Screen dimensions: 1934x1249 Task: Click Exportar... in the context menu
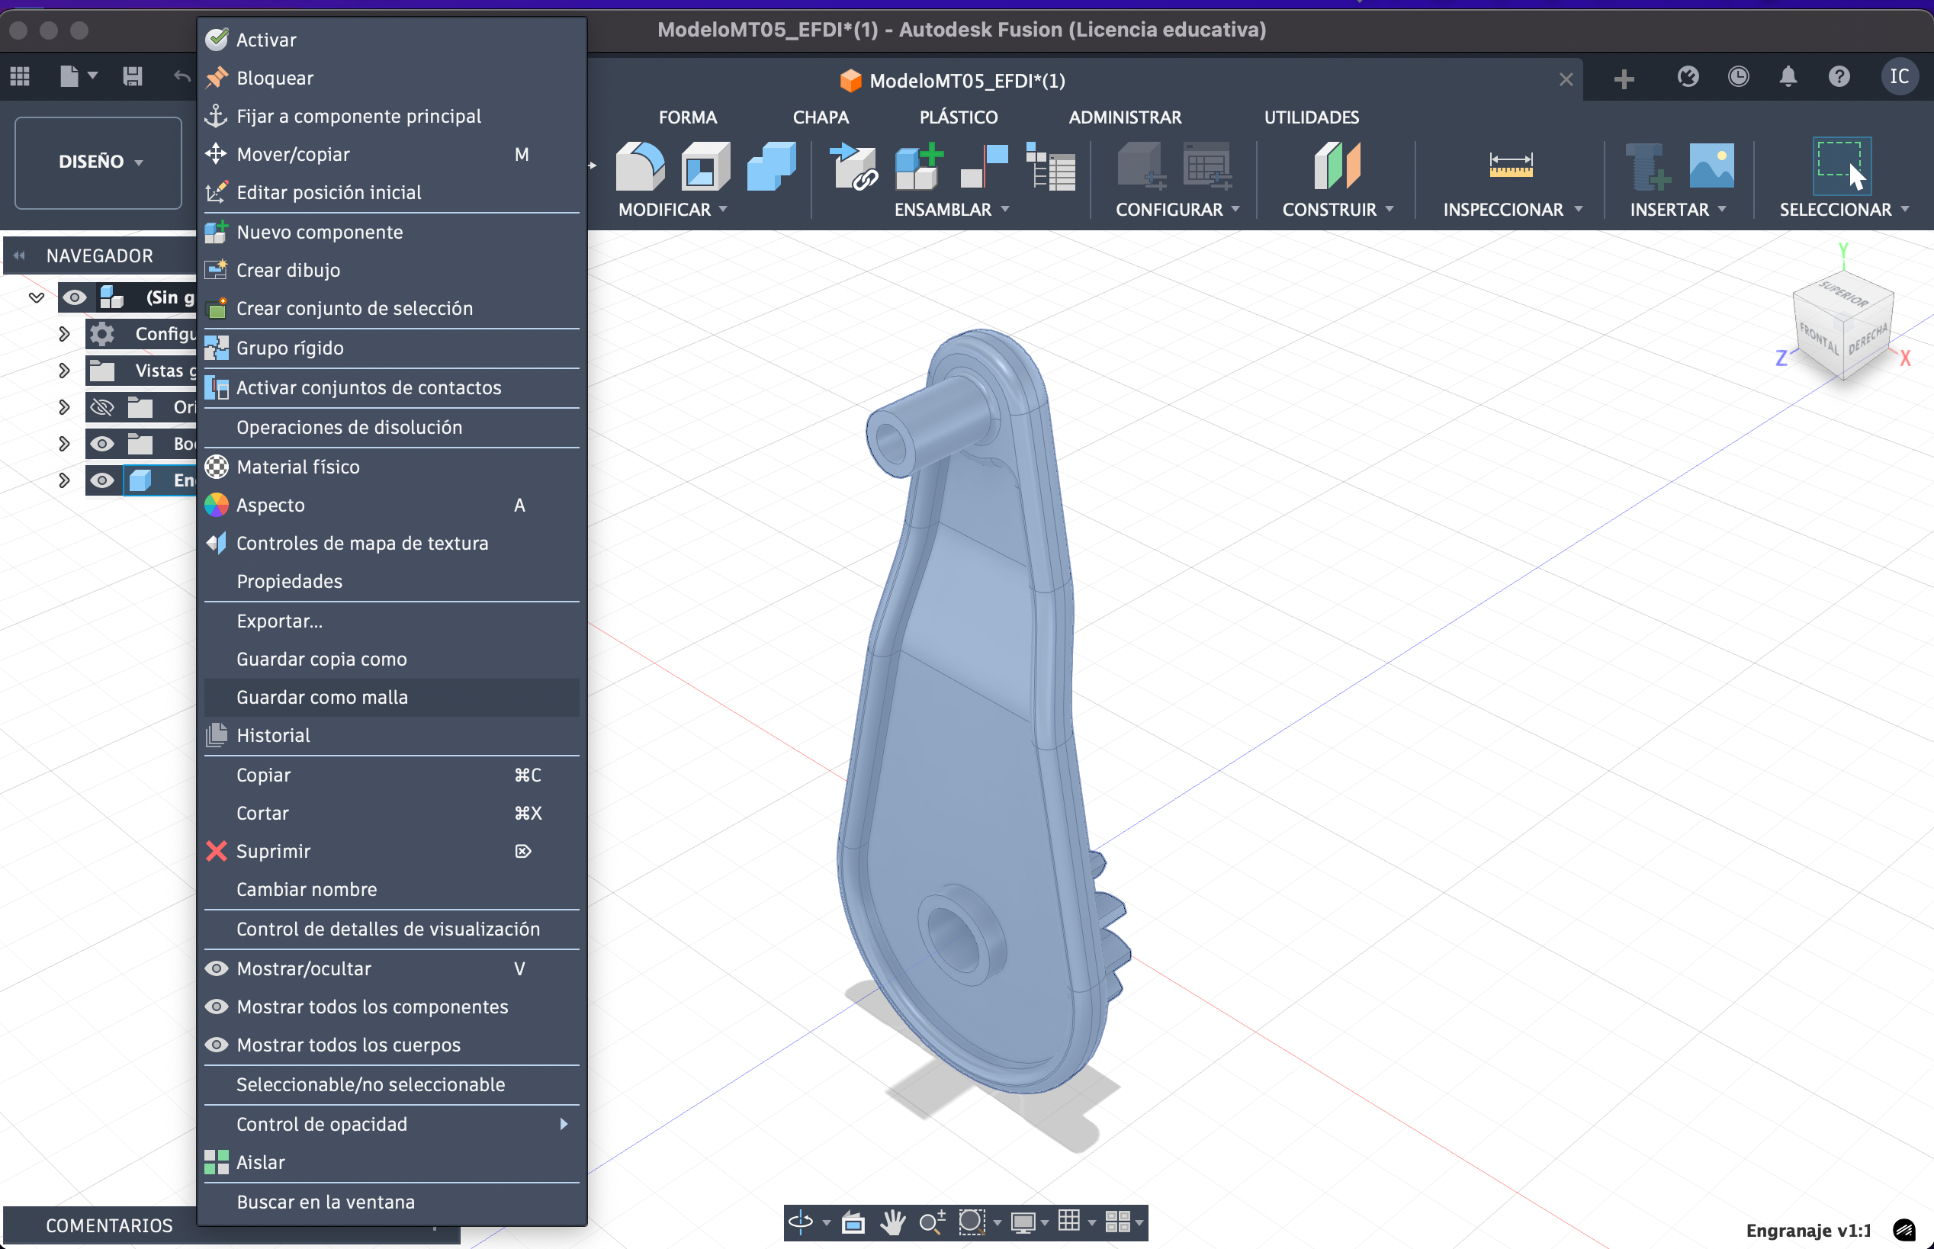(x=279, y=621)
